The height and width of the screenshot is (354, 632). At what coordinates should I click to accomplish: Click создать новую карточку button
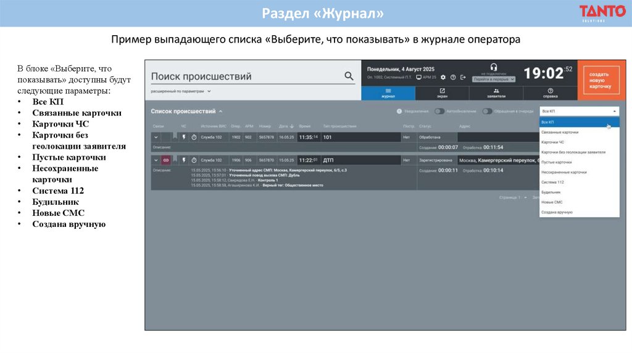coord(601,80)
